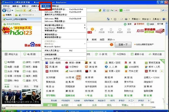
Task: Expand 弹出窗口阻止程序 submenu
Action: tap(64, 25)
